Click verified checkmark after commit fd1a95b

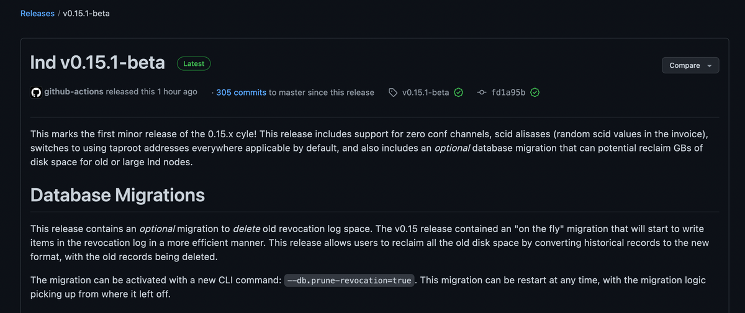(x=535, y=93)
